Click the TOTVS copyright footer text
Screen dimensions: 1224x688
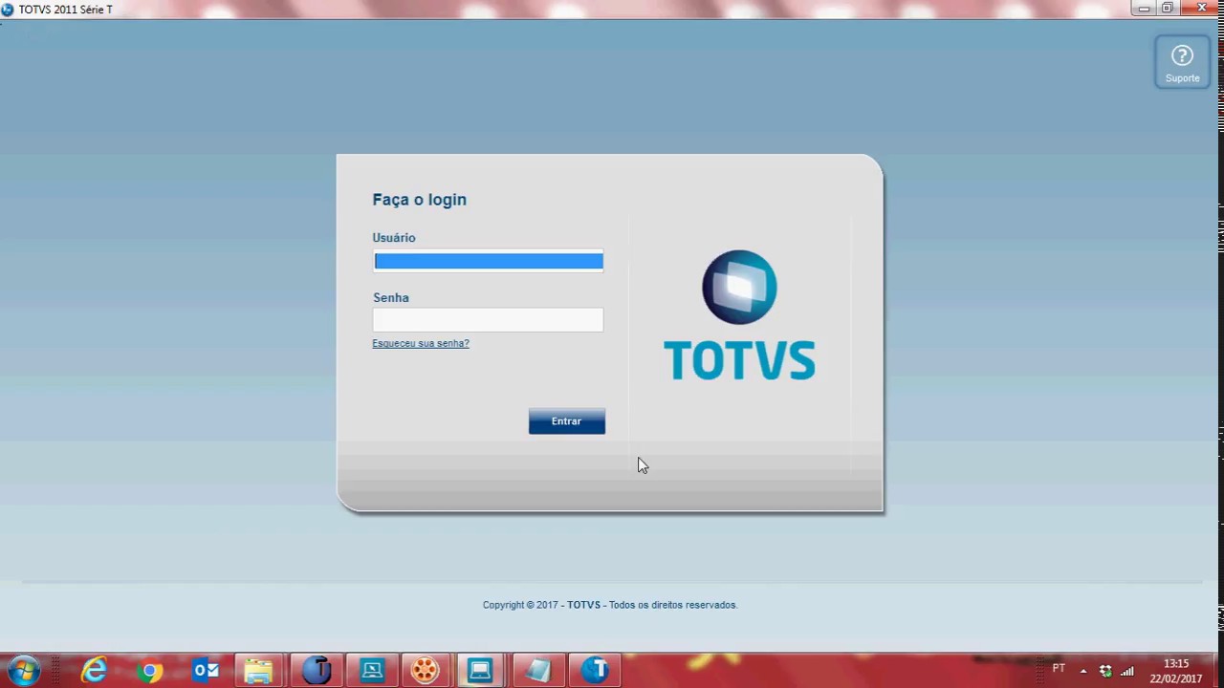(x=610, y=605)
